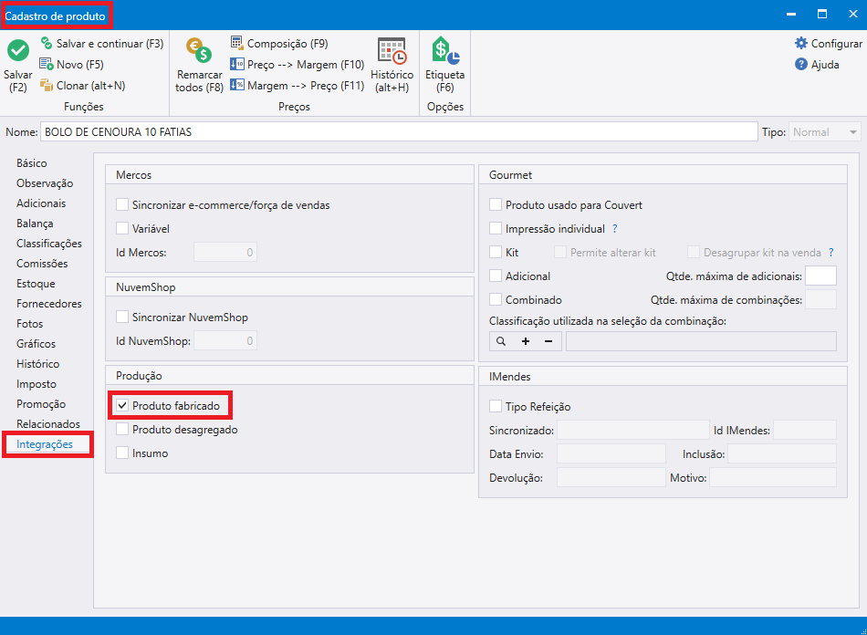The width and height of the screenshot is (867, 635).
Task: Select the Integrações tab
Action: (45, 444)
